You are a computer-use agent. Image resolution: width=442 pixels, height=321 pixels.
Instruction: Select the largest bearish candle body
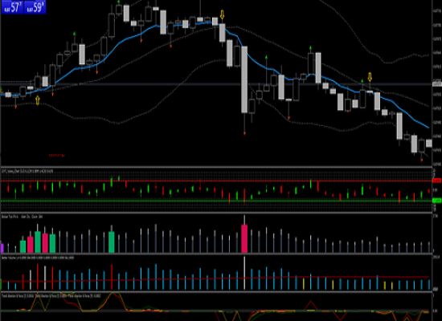[x=244, y=79]
